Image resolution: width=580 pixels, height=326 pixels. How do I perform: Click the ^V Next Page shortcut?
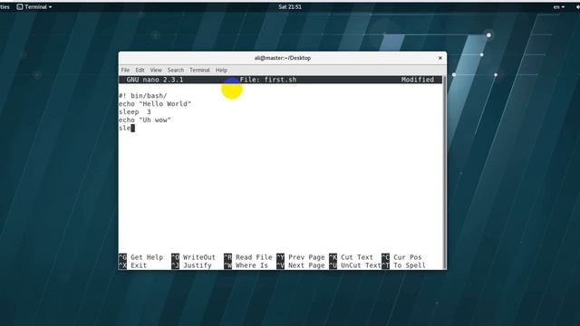tap(300, 265)
